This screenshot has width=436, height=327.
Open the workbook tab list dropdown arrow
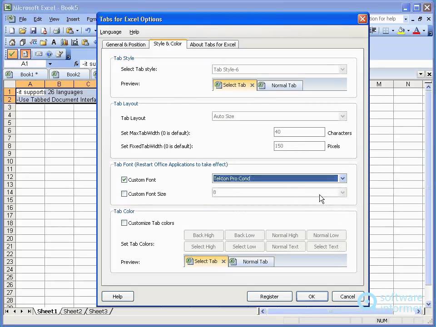click(421, 74)
